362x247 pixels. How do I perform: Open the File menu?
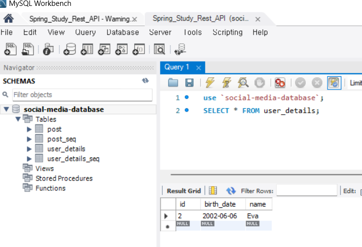[x=6, y=32]
